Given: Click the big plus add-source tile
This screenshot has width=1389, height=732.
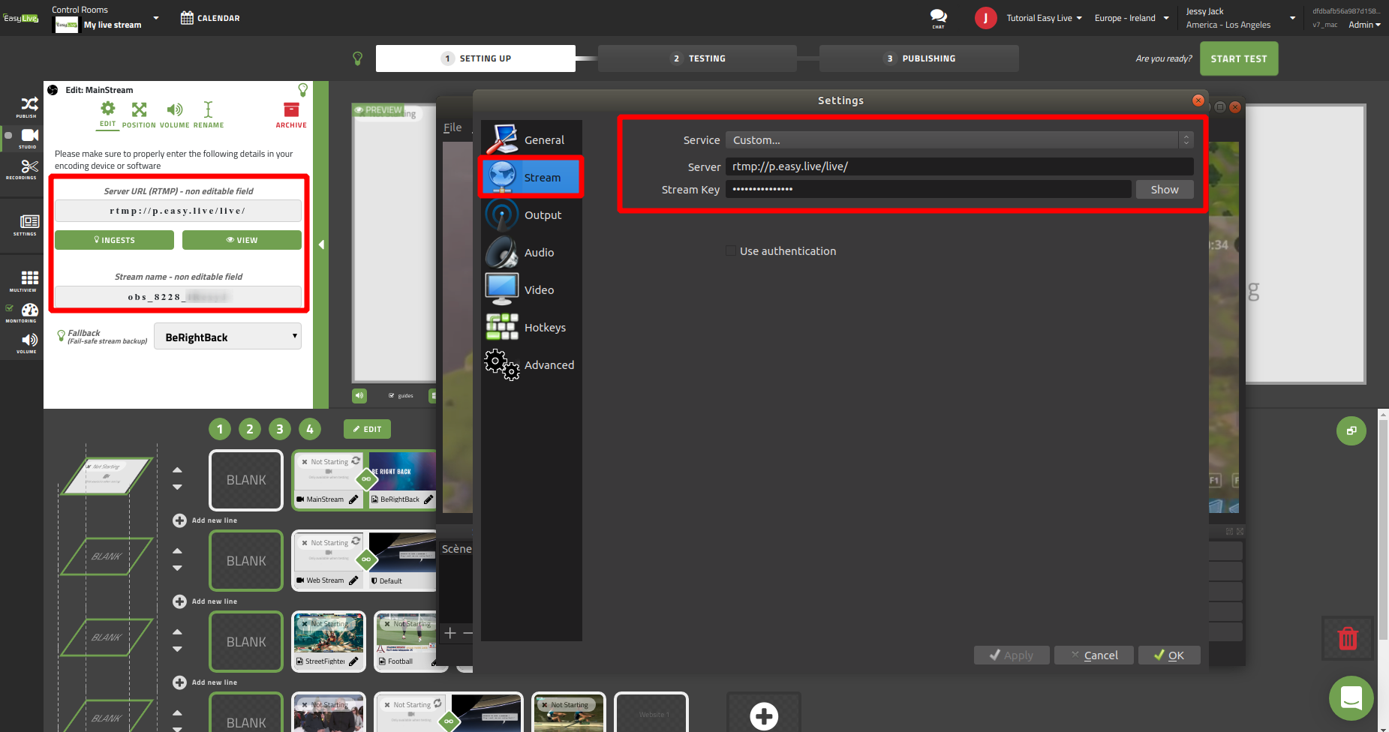Looking at the screenshot, I should click(764, 715).
